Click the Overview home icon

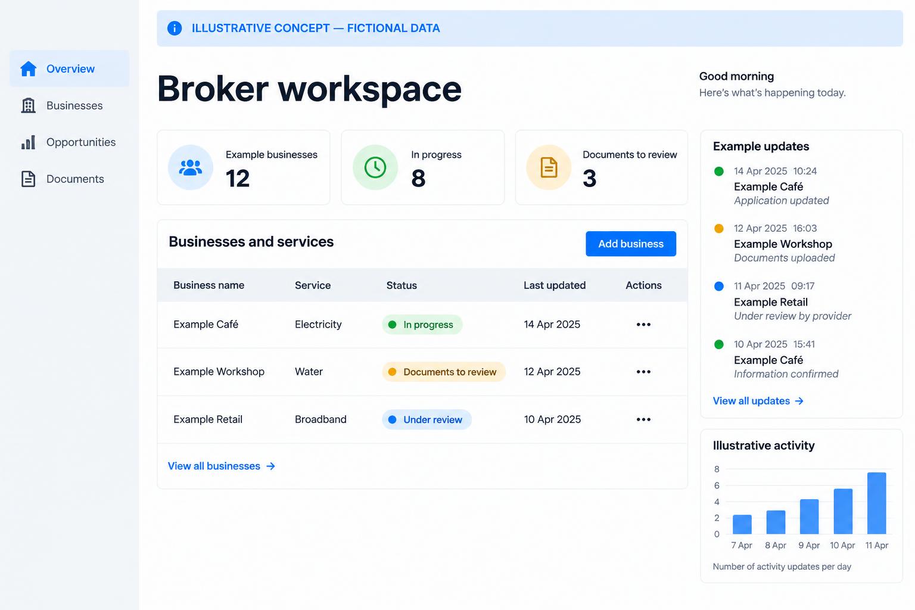click(x=29, y=69)
